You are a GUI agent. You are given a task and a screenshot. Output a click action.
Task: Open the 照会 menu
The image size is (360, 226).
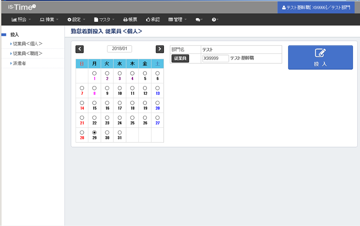pos(21,20)
